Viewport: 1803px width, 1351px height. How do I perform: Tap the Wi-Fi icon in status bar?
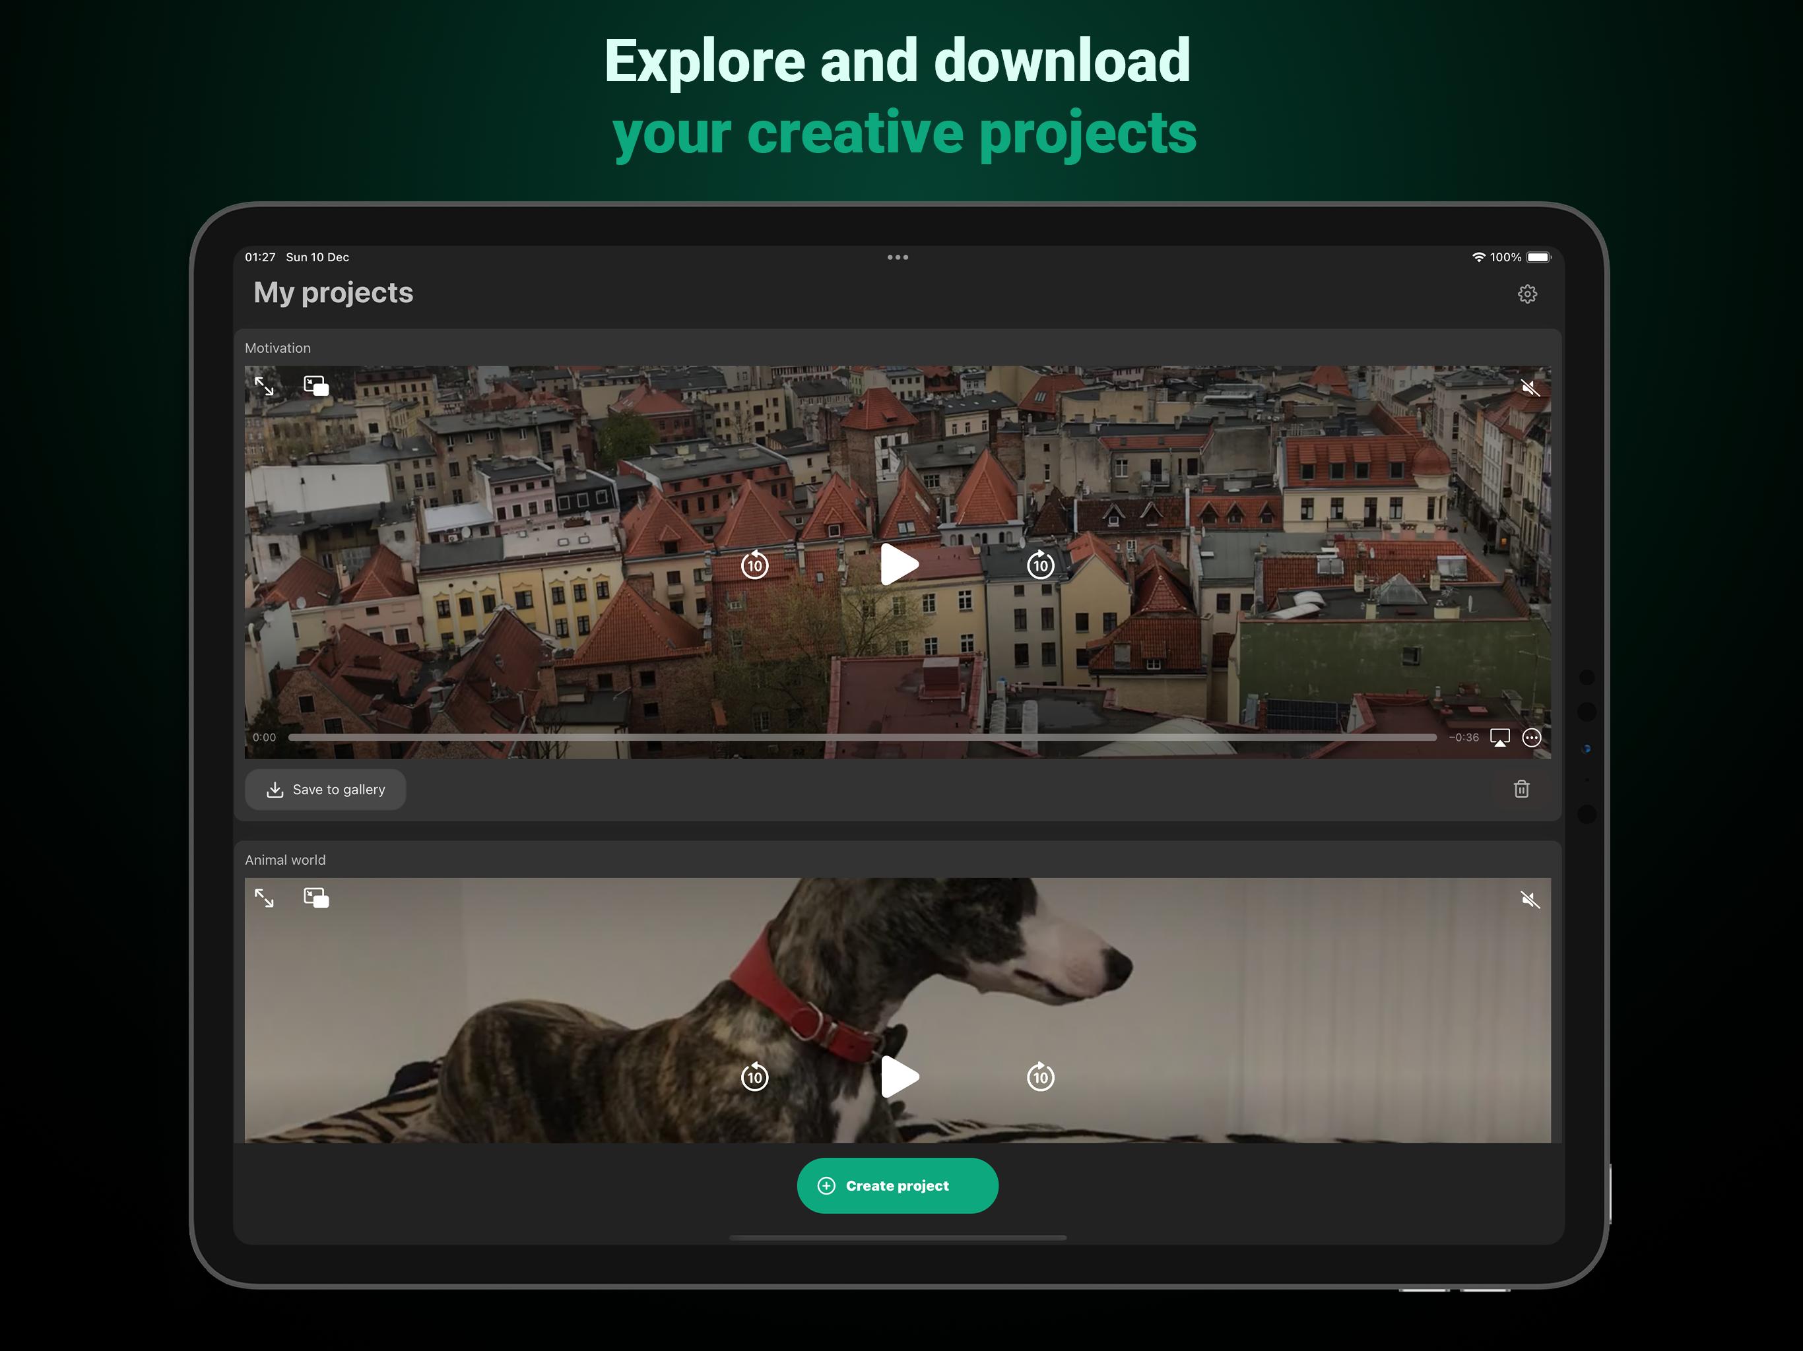[1478, 257]
